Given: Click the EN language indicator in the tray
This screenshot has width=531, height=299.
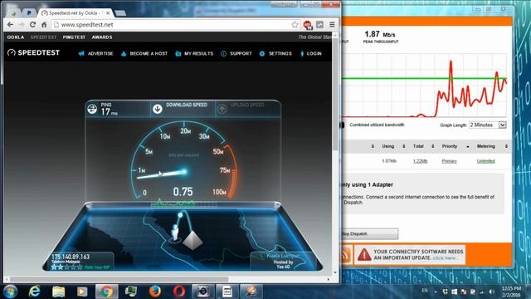Looking at the screenshot, I should tap(425, 291).
